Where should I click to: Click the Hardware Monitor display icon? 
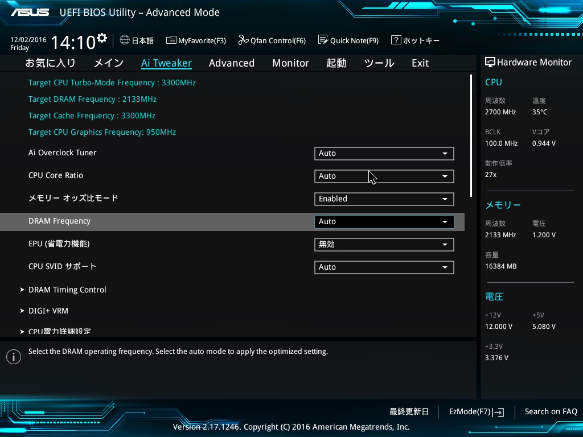pos(490,62)
